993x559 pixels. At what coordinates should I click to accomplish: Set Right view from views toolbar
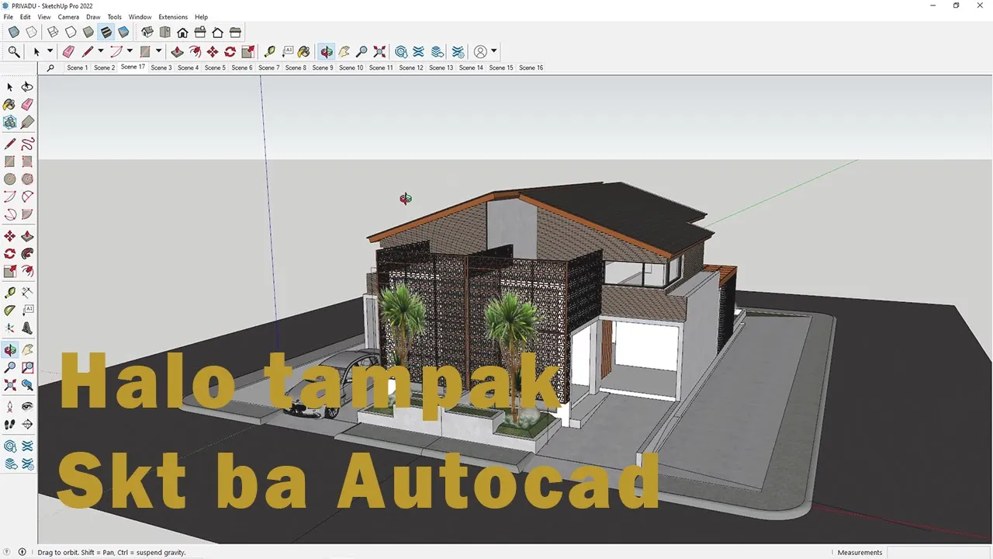(200, 33)
